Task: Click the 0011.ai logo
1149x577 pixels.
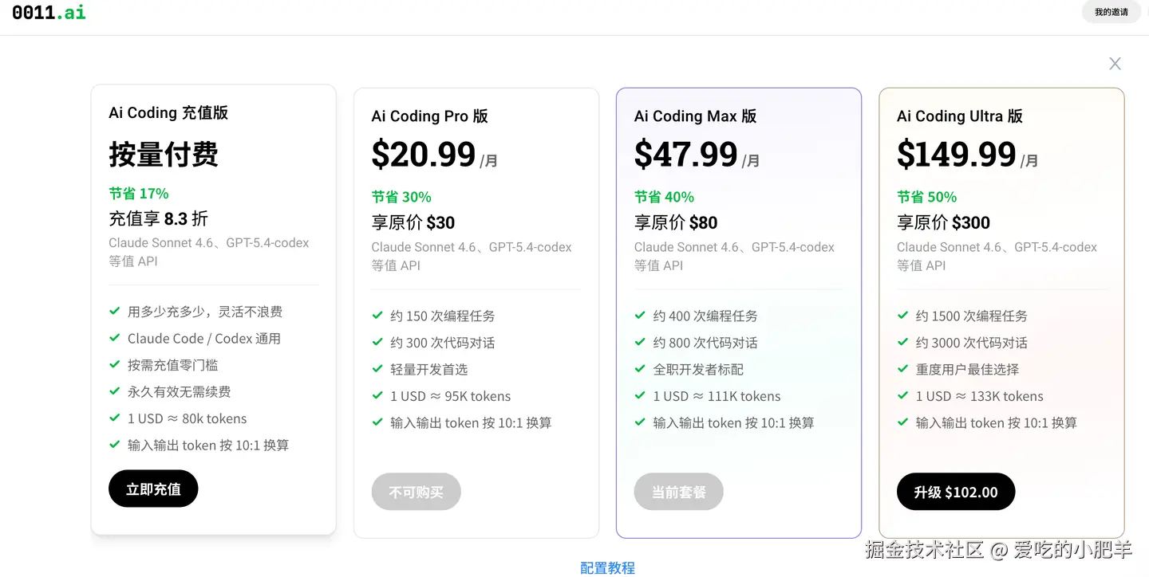Action: [49, 12]
